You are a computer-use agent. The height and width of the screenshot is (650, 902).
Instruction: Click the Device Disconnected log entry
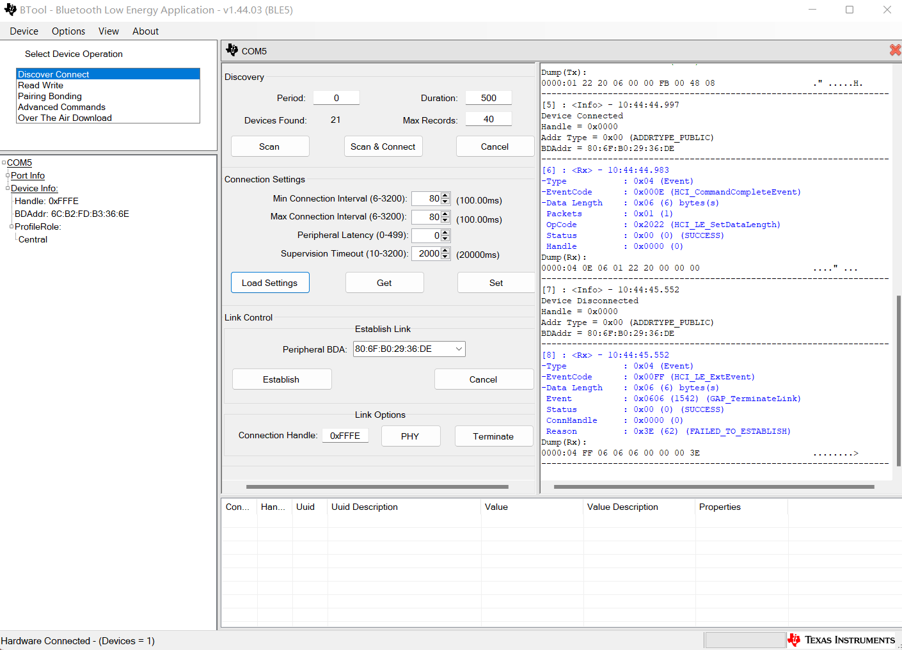coord(590,301)
